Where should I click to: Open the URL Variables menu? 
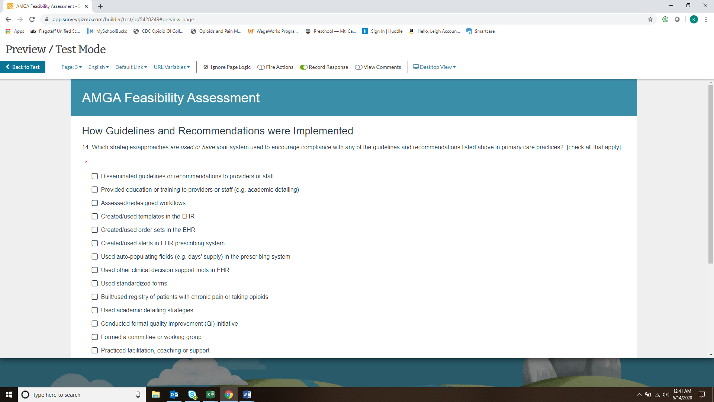tap(171, 67)
